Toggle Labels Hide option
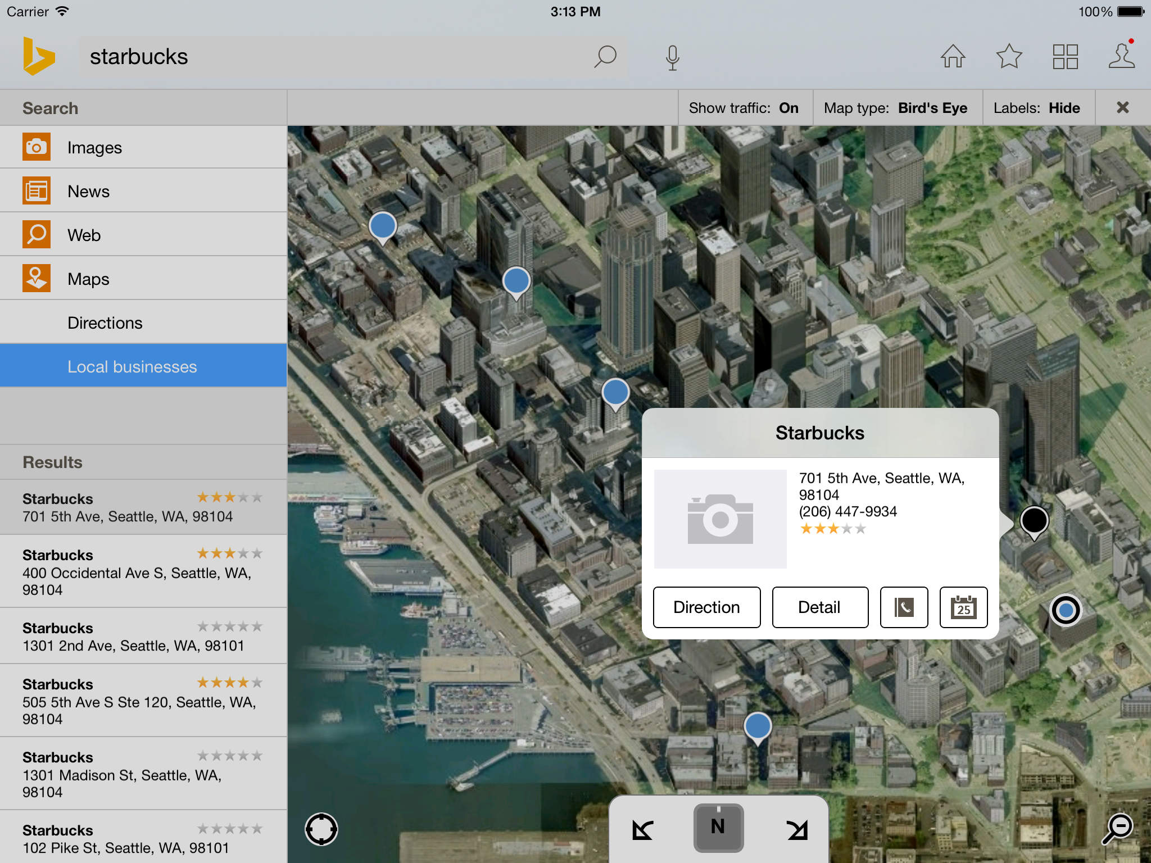This screenshot has height=863, width=1151. [x=1037, y=108]
